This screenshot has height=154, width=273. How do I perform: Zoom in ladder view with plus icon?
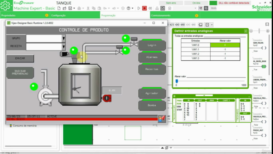point(268,31)
